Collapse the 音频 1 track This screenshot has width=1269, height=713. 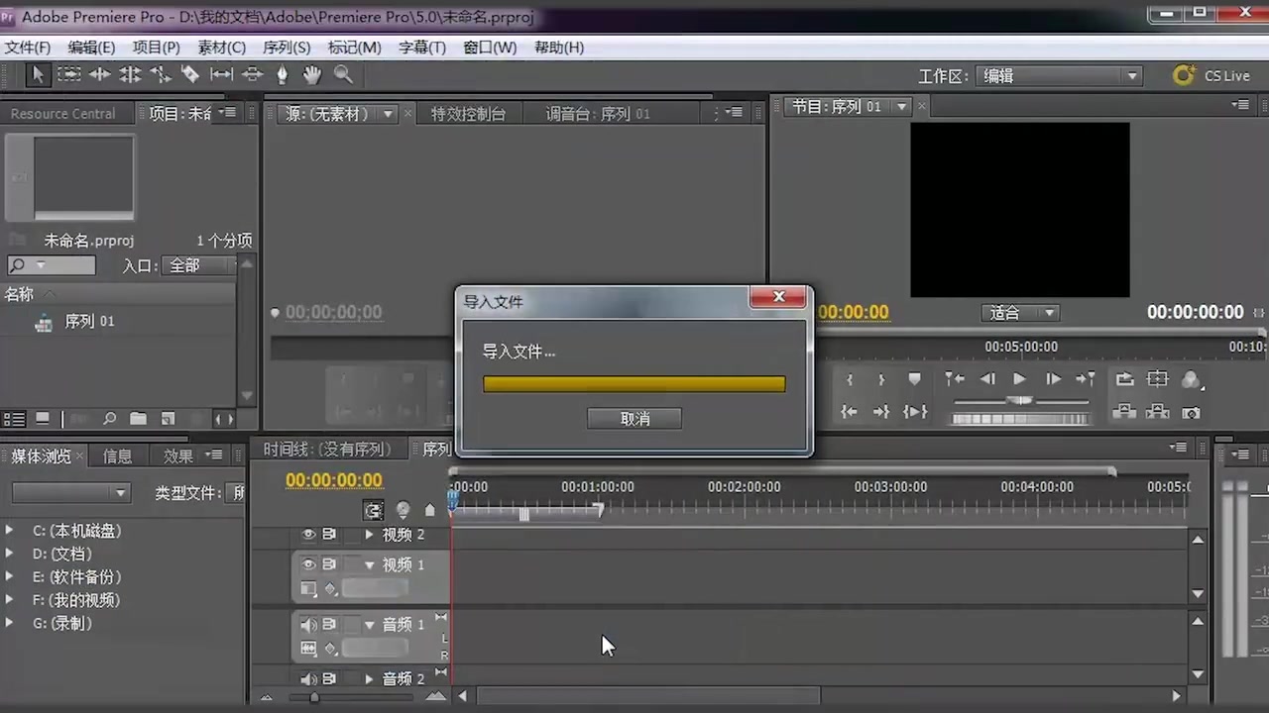[370, 625]
